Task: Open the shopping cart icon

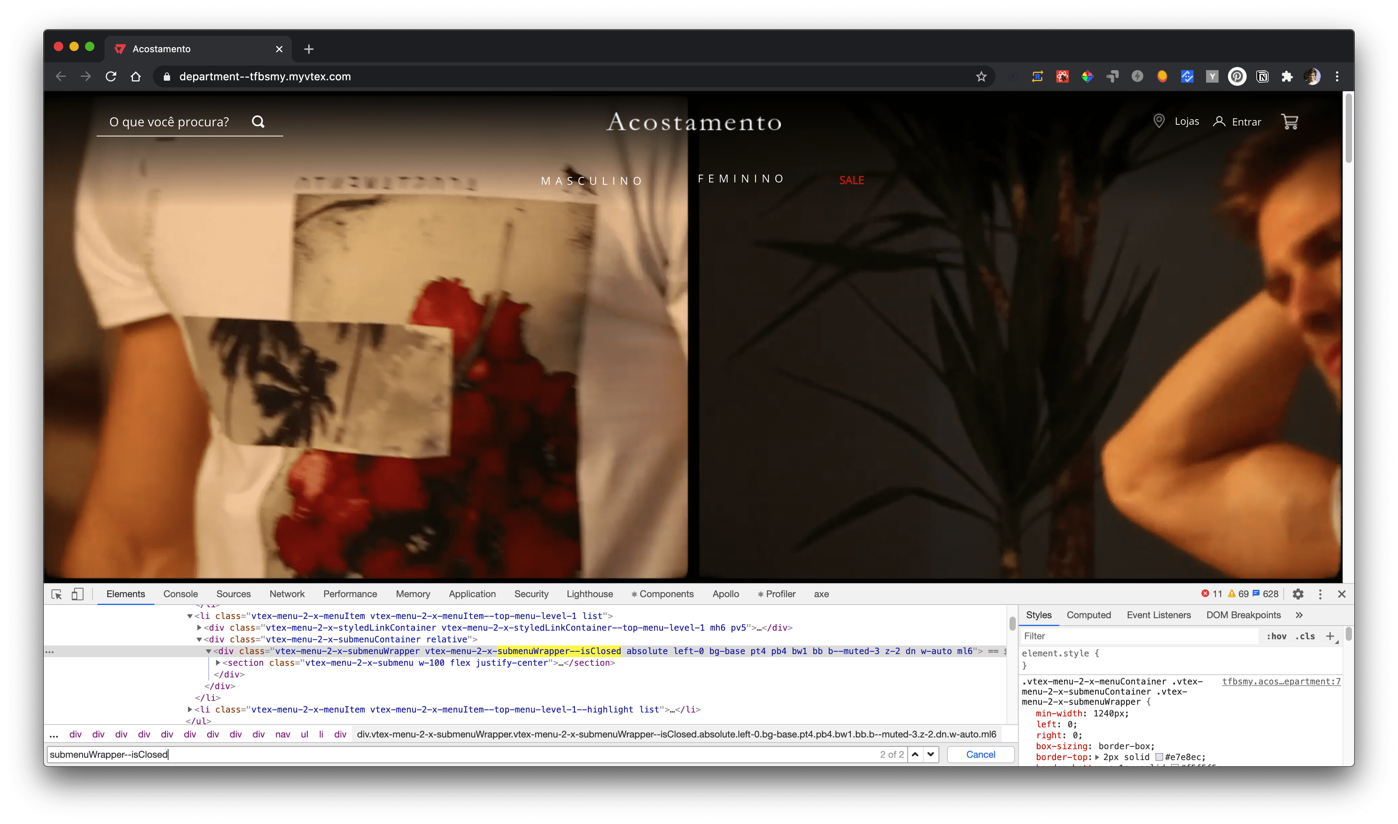Action: tap(1290, 122)
